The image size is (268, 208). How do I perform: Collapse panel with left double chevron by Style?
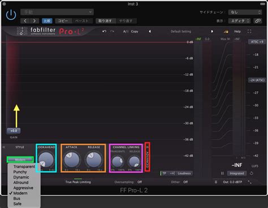click(3, 147)
